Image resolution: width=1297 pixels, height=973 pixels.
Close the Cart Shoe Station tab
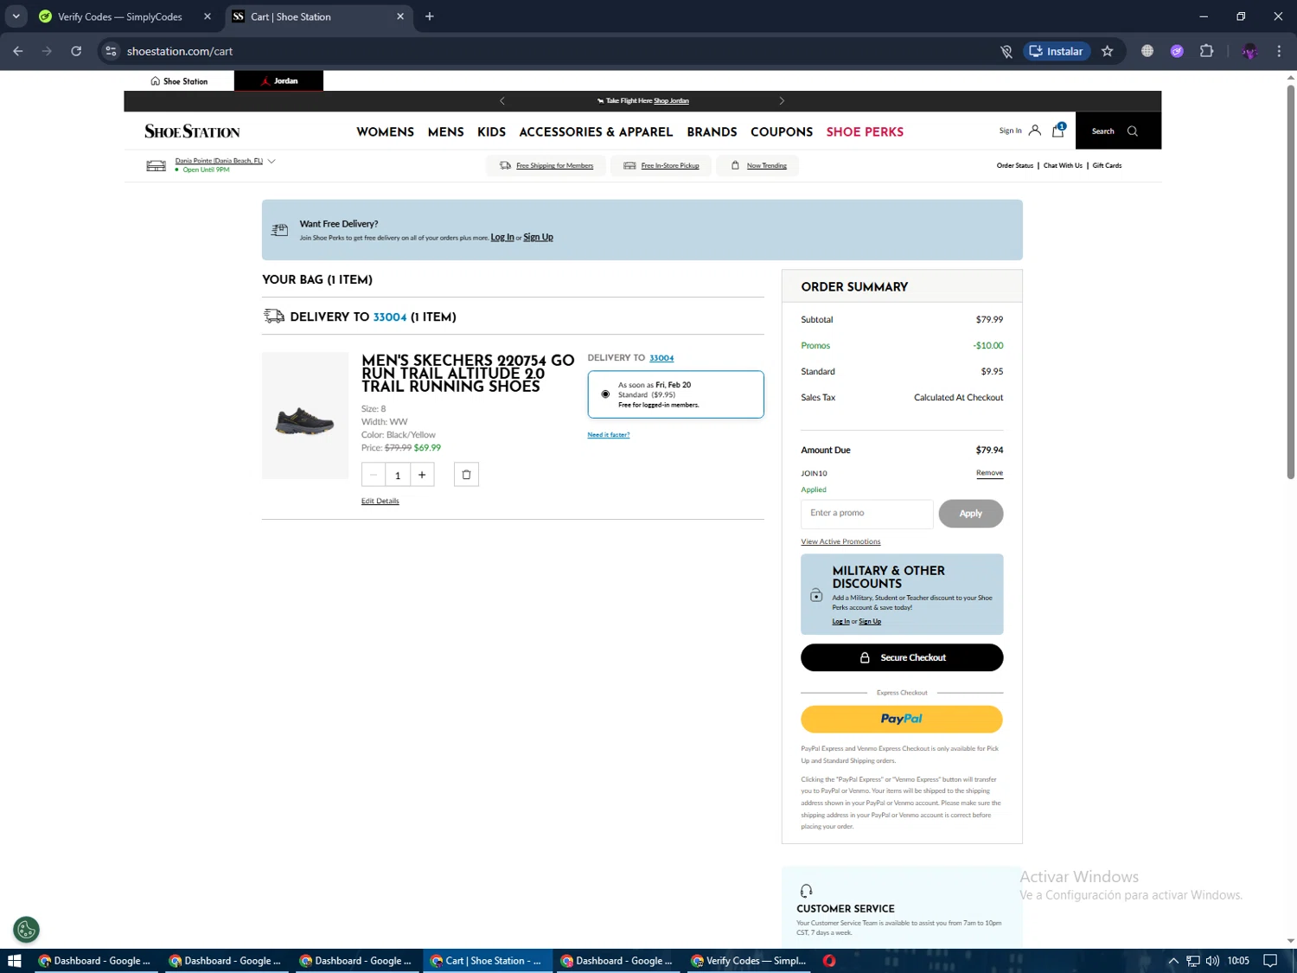(x=400, y=16)
